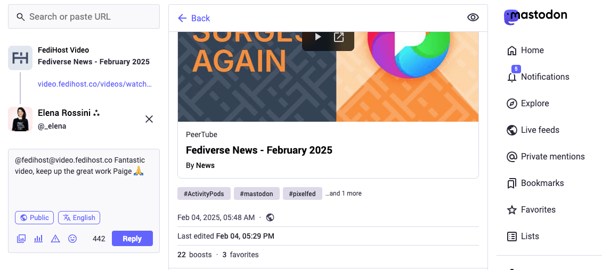Click Elena Rossini profile picture
This screenshot has height=270, width=602.
[x=20, y=119]
